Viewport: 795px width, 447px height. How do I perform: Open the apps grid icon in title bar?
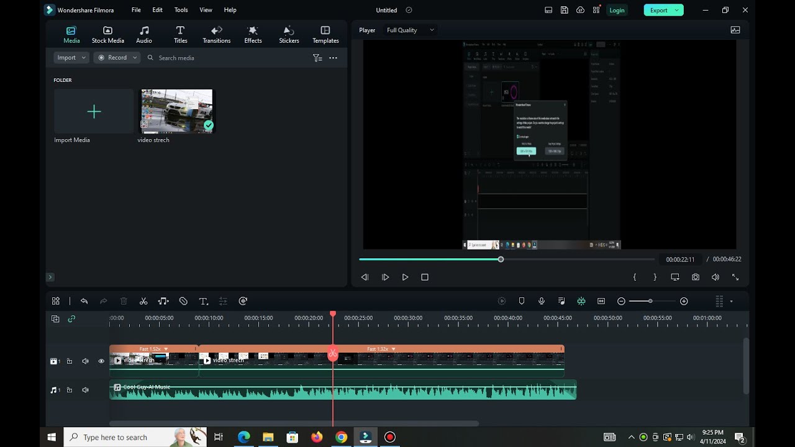pyautogui.click(x=596, y=10)
